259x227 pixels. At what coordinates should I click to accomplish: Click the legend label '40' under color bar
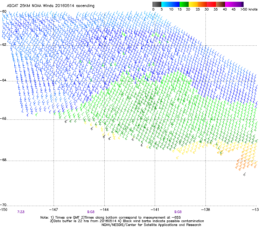(225, 9)
